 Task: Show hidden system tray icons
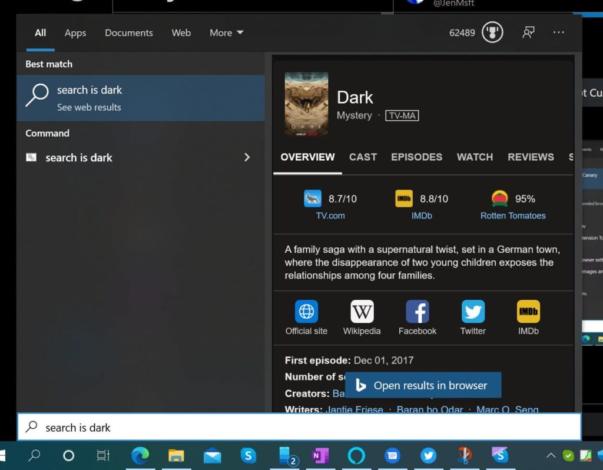551,456
